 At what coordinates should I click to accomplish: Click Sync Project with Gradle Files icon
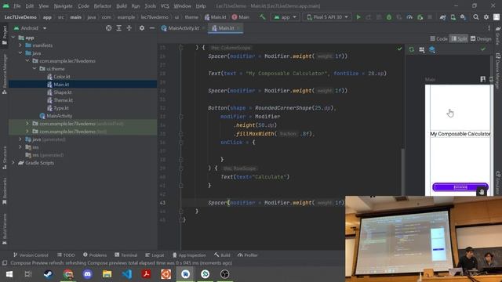click(442, 17)
